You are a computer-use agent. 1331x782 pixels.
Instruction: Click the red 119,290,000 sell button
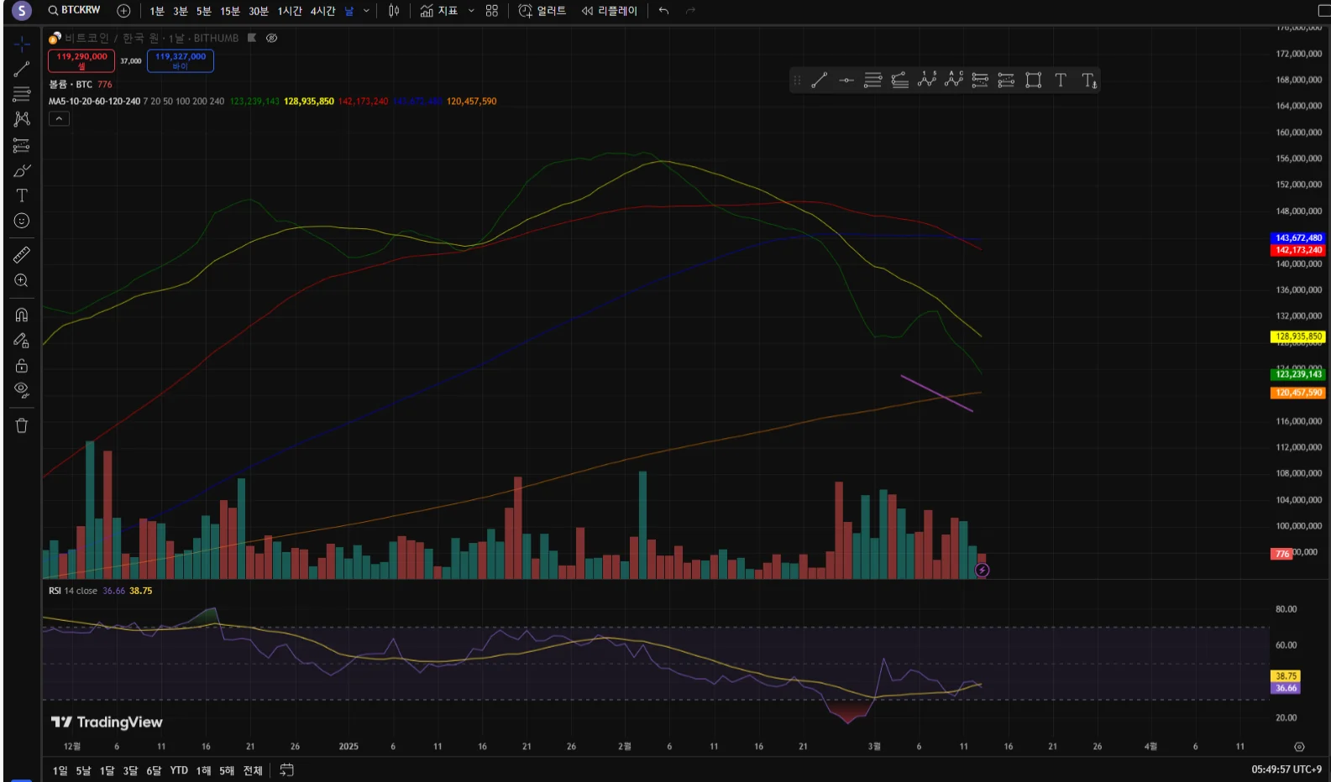(x=81, y=60)
